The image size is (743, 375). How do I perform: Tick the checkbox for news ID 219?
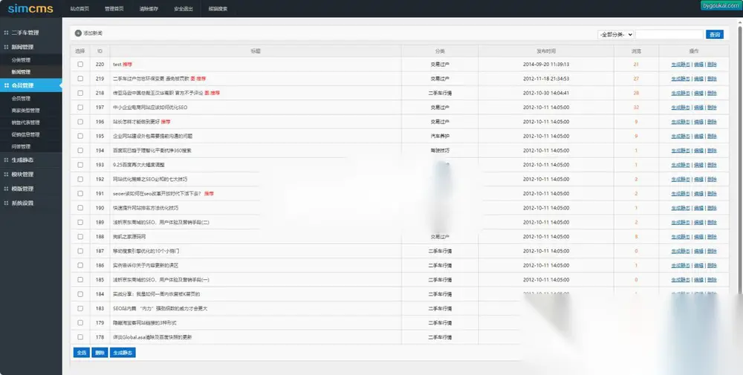[x=80, y=79]
